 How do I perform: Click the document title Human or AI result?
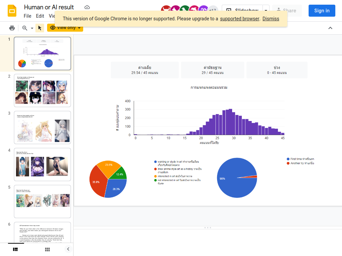click(49, 7)
